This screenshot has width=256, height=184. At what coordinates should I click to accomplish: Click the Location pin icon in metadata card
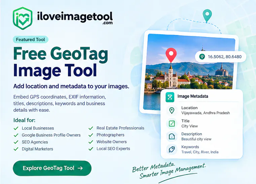pyautogui.click(x=172, y=111)
